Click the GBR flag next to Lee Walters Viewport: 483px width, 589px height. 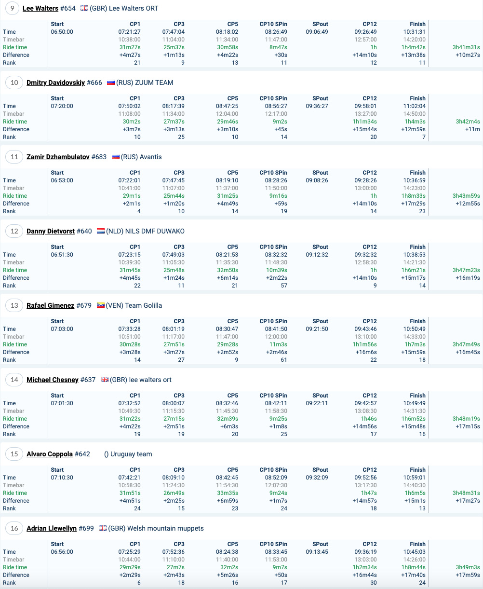coord(84,8)
